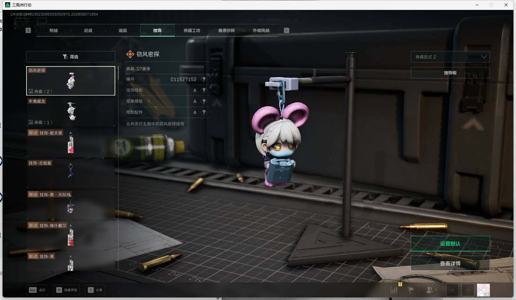516x300 pixels.
Task: Minimize the 三角洲行动 window
Action: click(x=477, y=5)
